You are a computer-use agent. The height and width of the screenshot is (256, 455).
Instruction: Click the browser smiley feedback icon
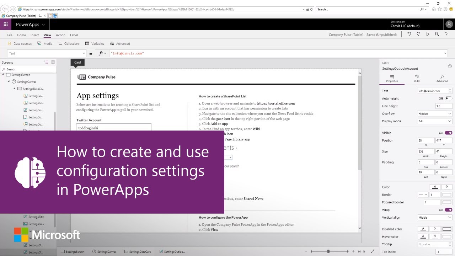(x=451, y=9)
